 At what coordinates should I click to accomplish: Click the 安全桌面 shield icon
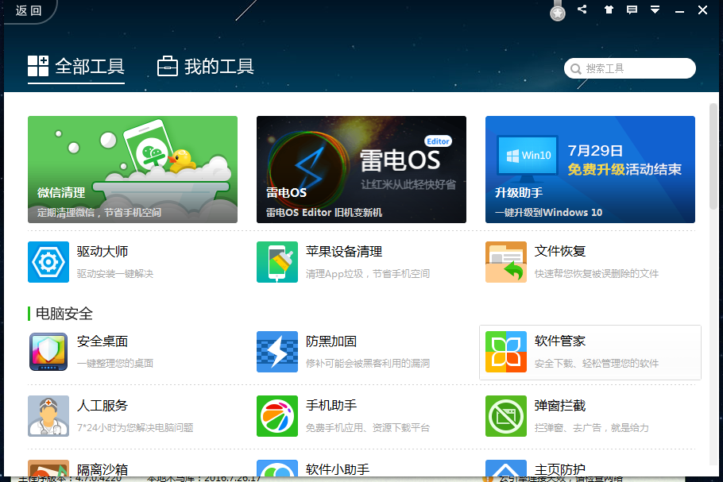tap(48, 352)
